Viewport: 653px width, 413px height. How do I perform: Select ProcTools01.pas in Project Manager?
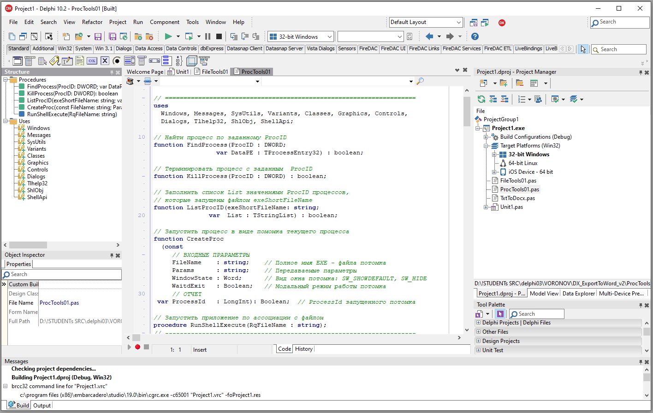click(x=519, y=189)
